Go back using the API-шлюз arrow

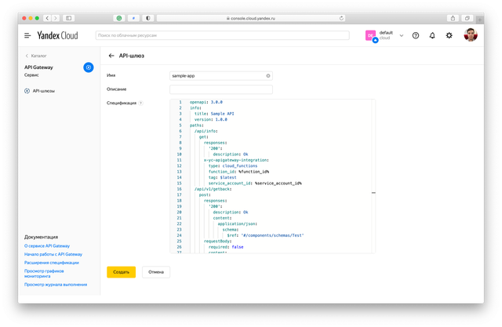click(x=111, y=56)
